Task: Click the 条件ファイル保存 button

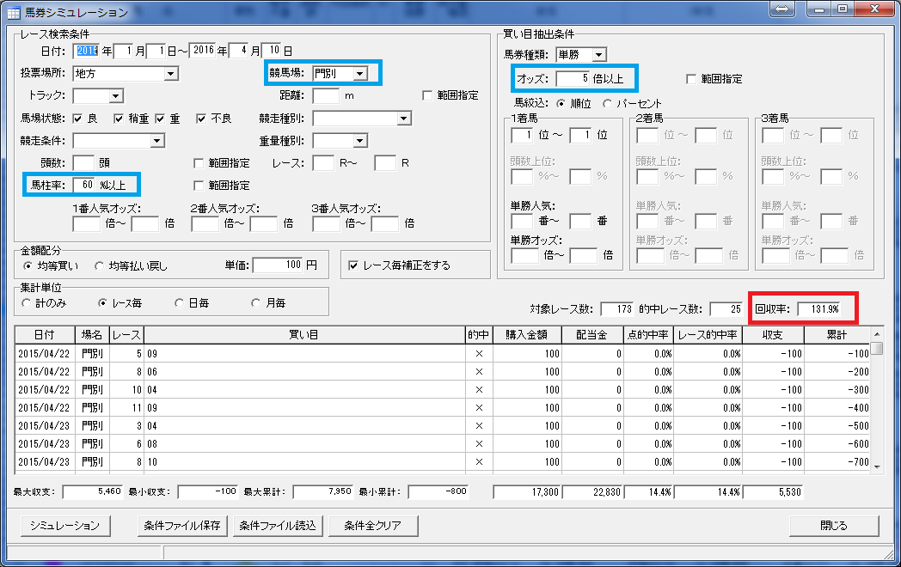Action: pos(182,526)
